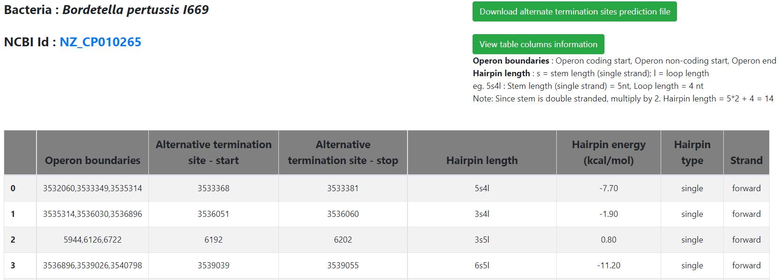Click the Hairpin length column header

482,160
